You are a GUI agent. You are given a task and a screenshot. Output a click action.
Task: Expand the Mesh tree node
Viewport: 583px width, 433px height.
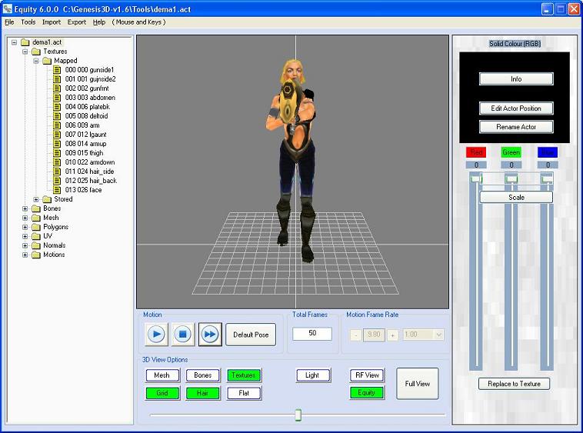25,218
